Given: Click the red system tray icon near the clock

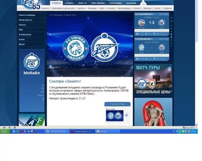Looking at the screenshot, I should pos(189,131).
